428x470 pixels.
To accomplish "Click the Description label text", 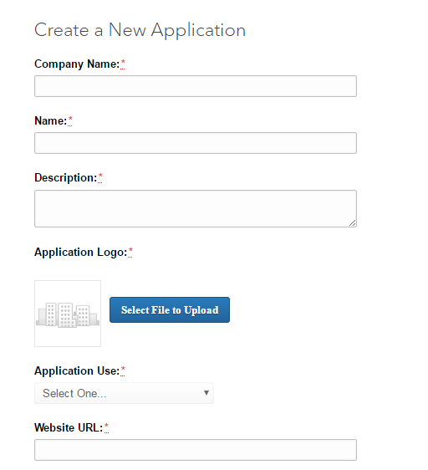I will point(66,178).
